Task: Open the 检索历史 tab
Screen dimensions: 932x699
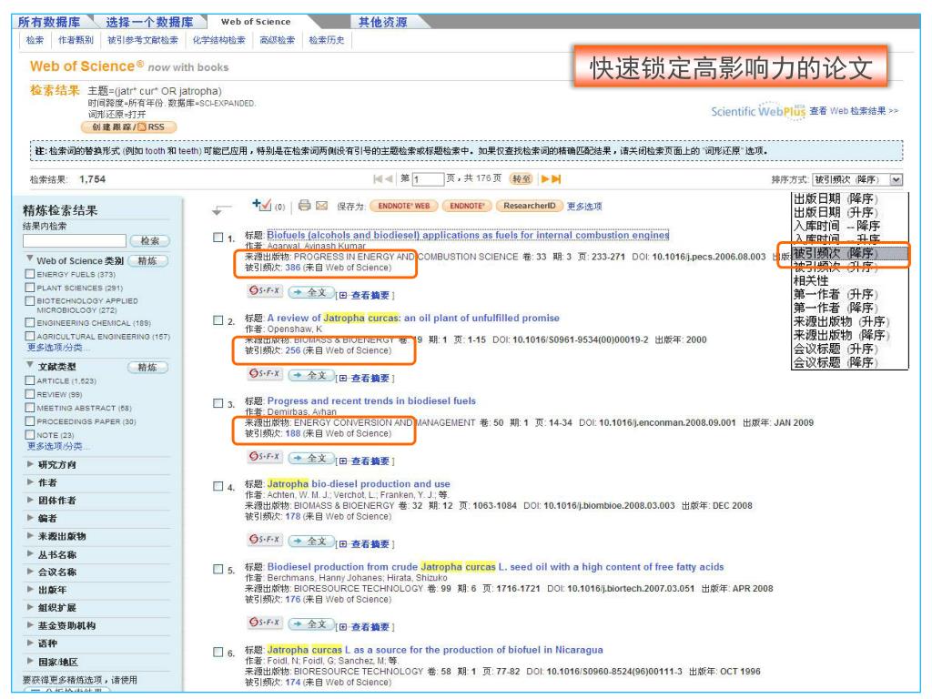Action: (327, 40)
